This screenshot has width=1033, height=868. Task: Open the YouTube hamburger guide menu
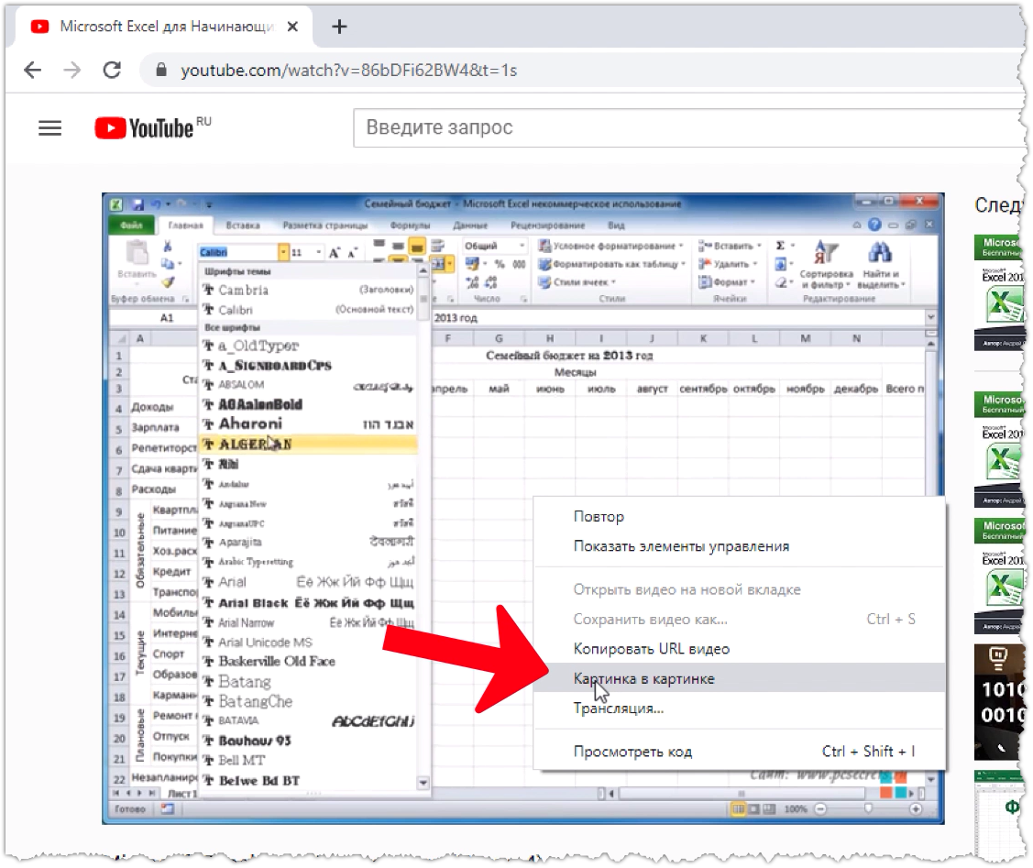click(x=50, y=127)
